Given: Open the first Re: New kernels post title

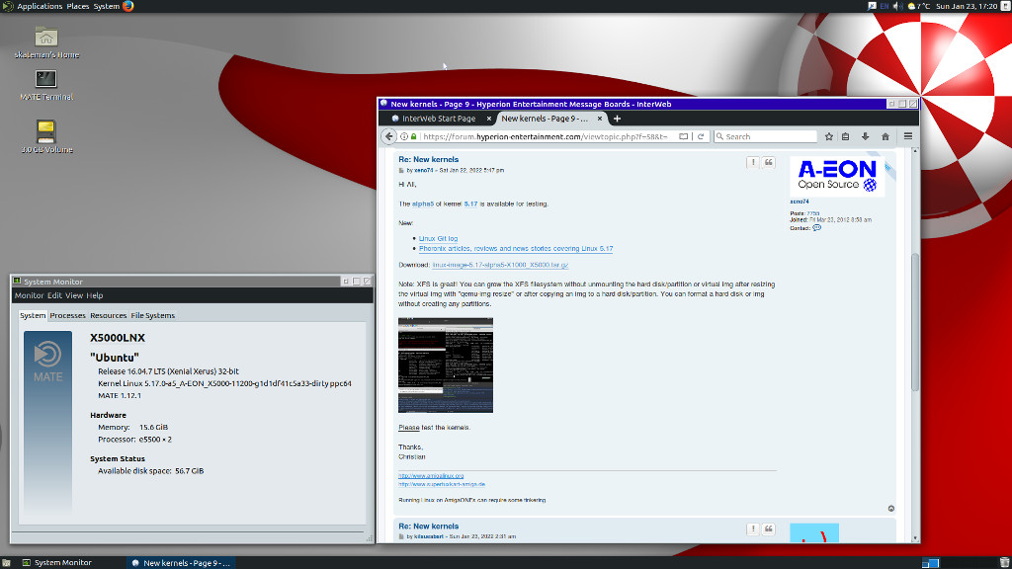Looking at the screenshot, I should click(429, 159).
